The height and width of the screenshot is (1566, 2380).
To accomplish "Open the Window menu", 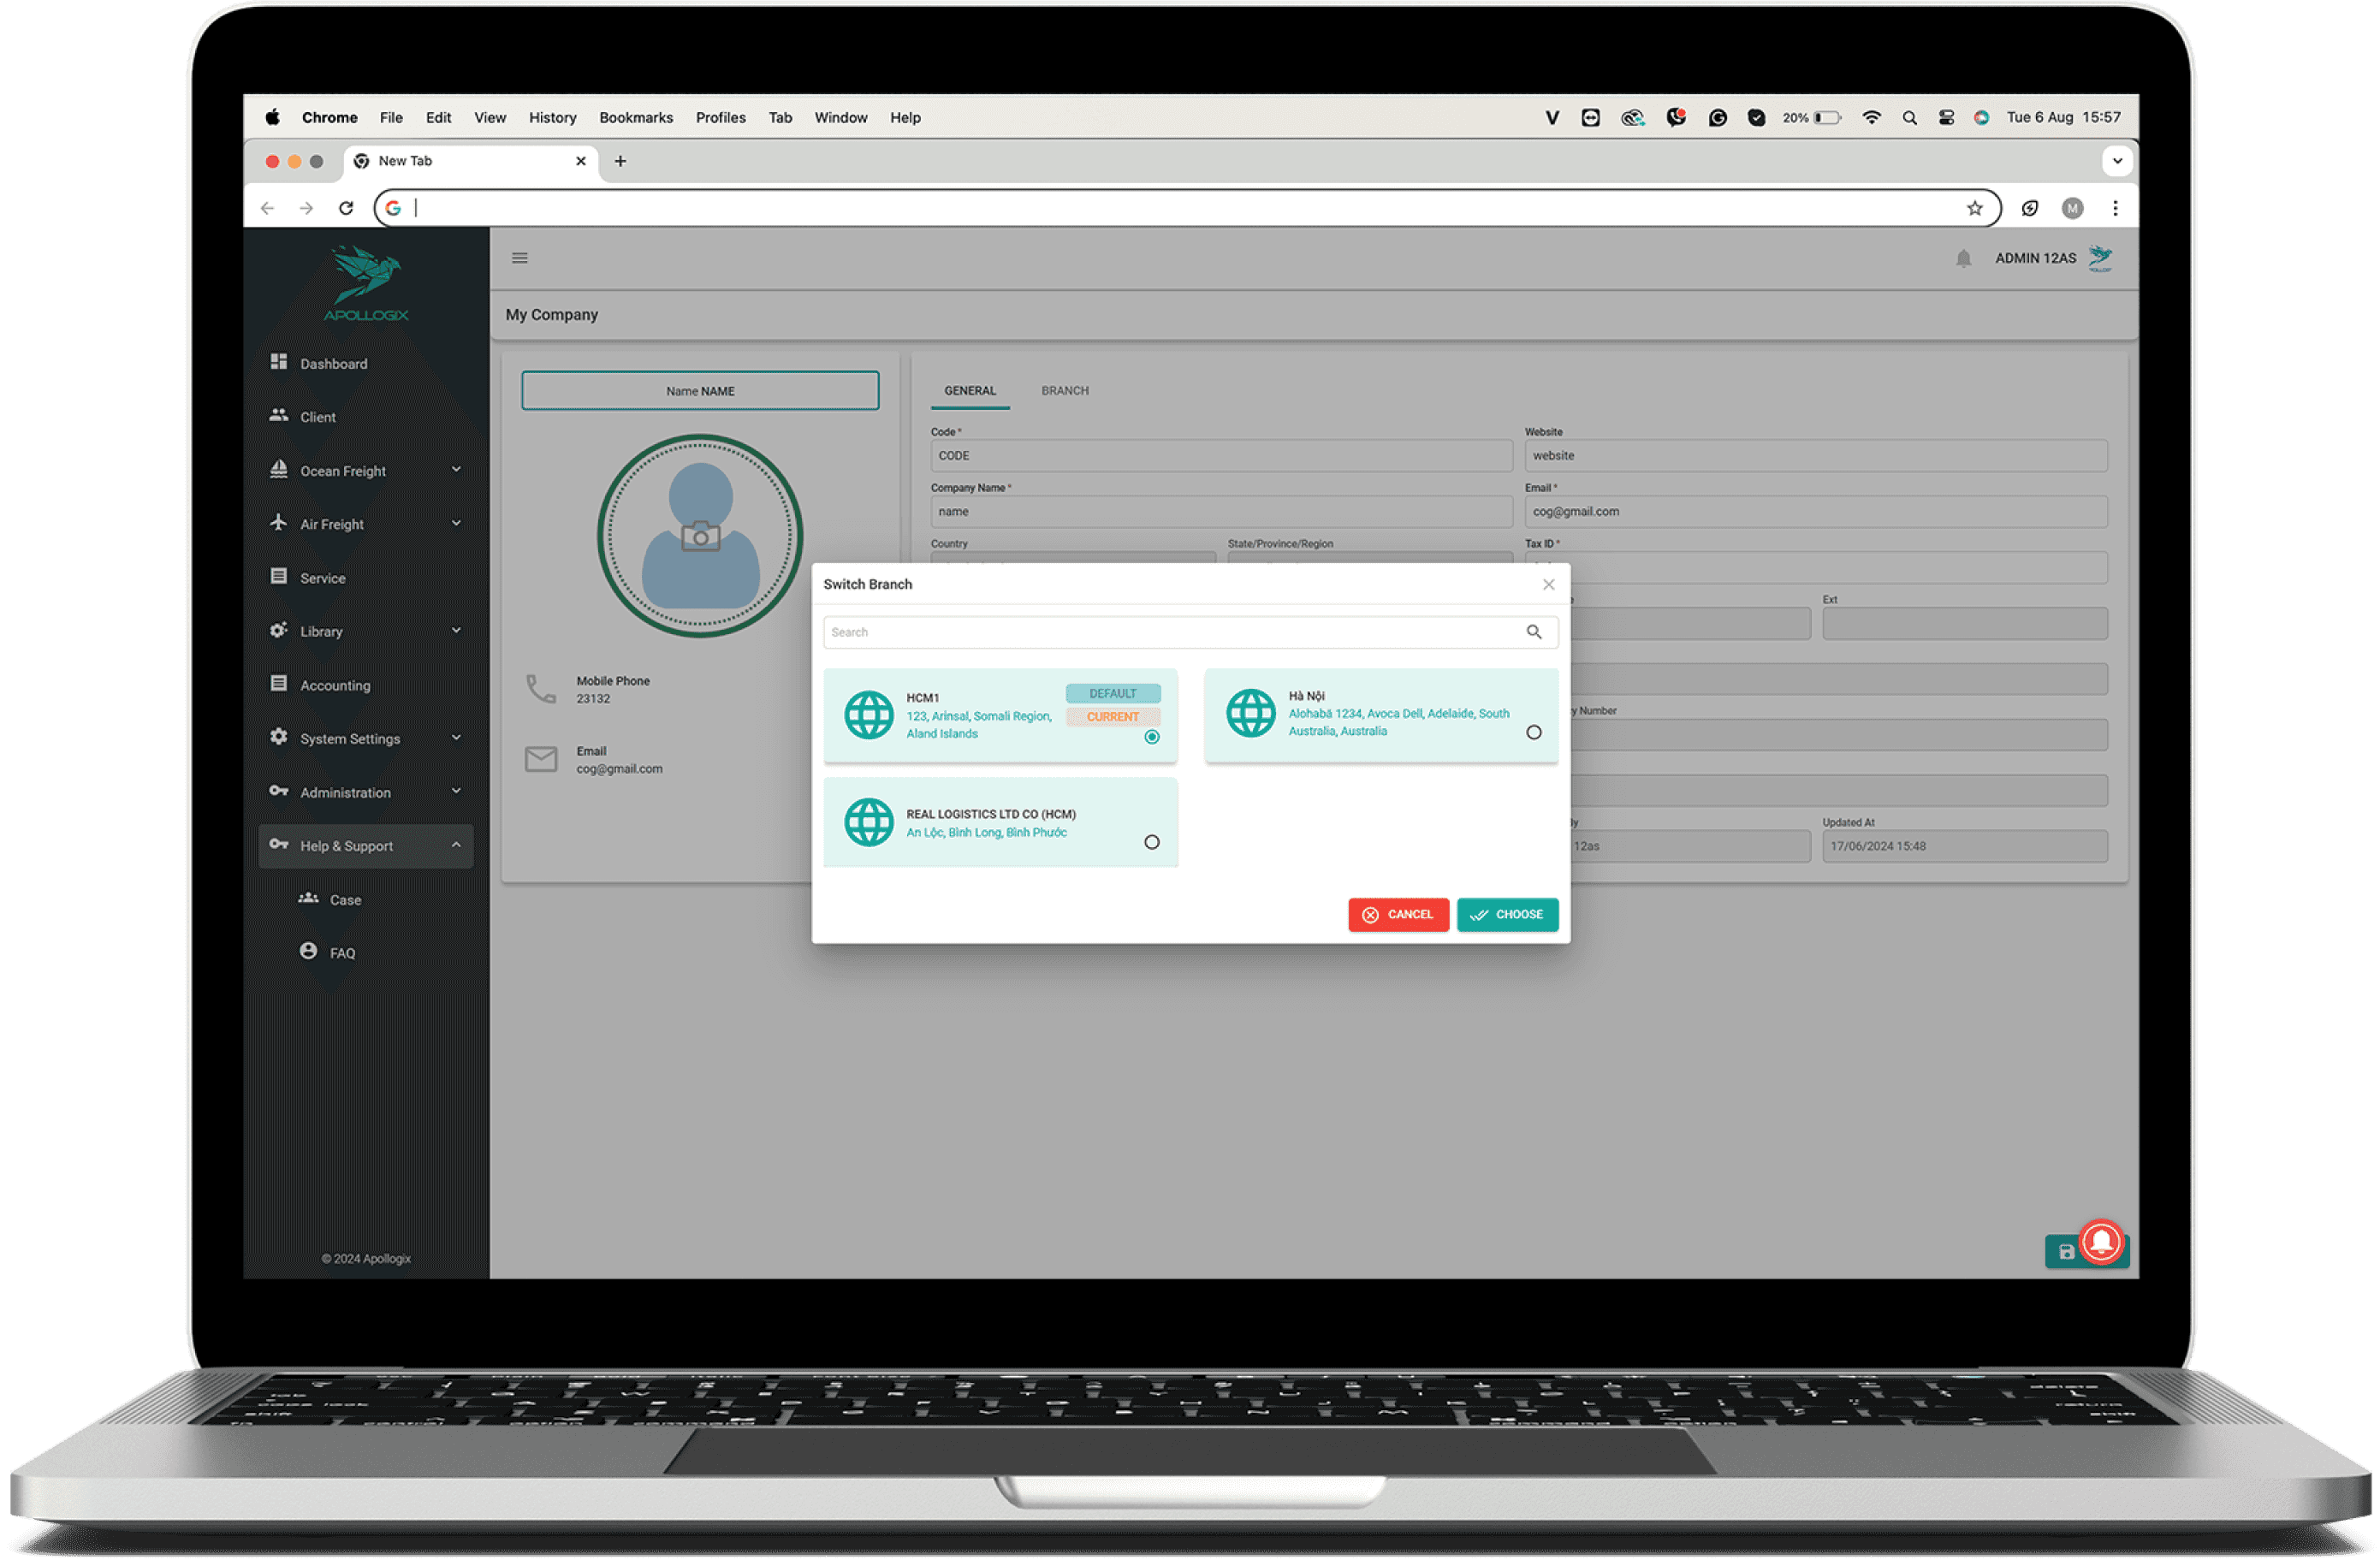I will pos(841,118).
